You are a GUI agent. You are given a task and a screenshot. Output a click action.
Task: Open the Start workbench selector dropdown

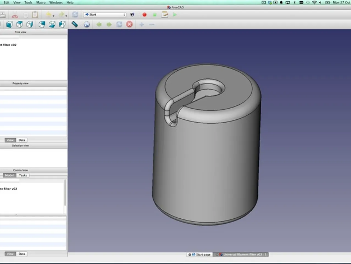104,15
